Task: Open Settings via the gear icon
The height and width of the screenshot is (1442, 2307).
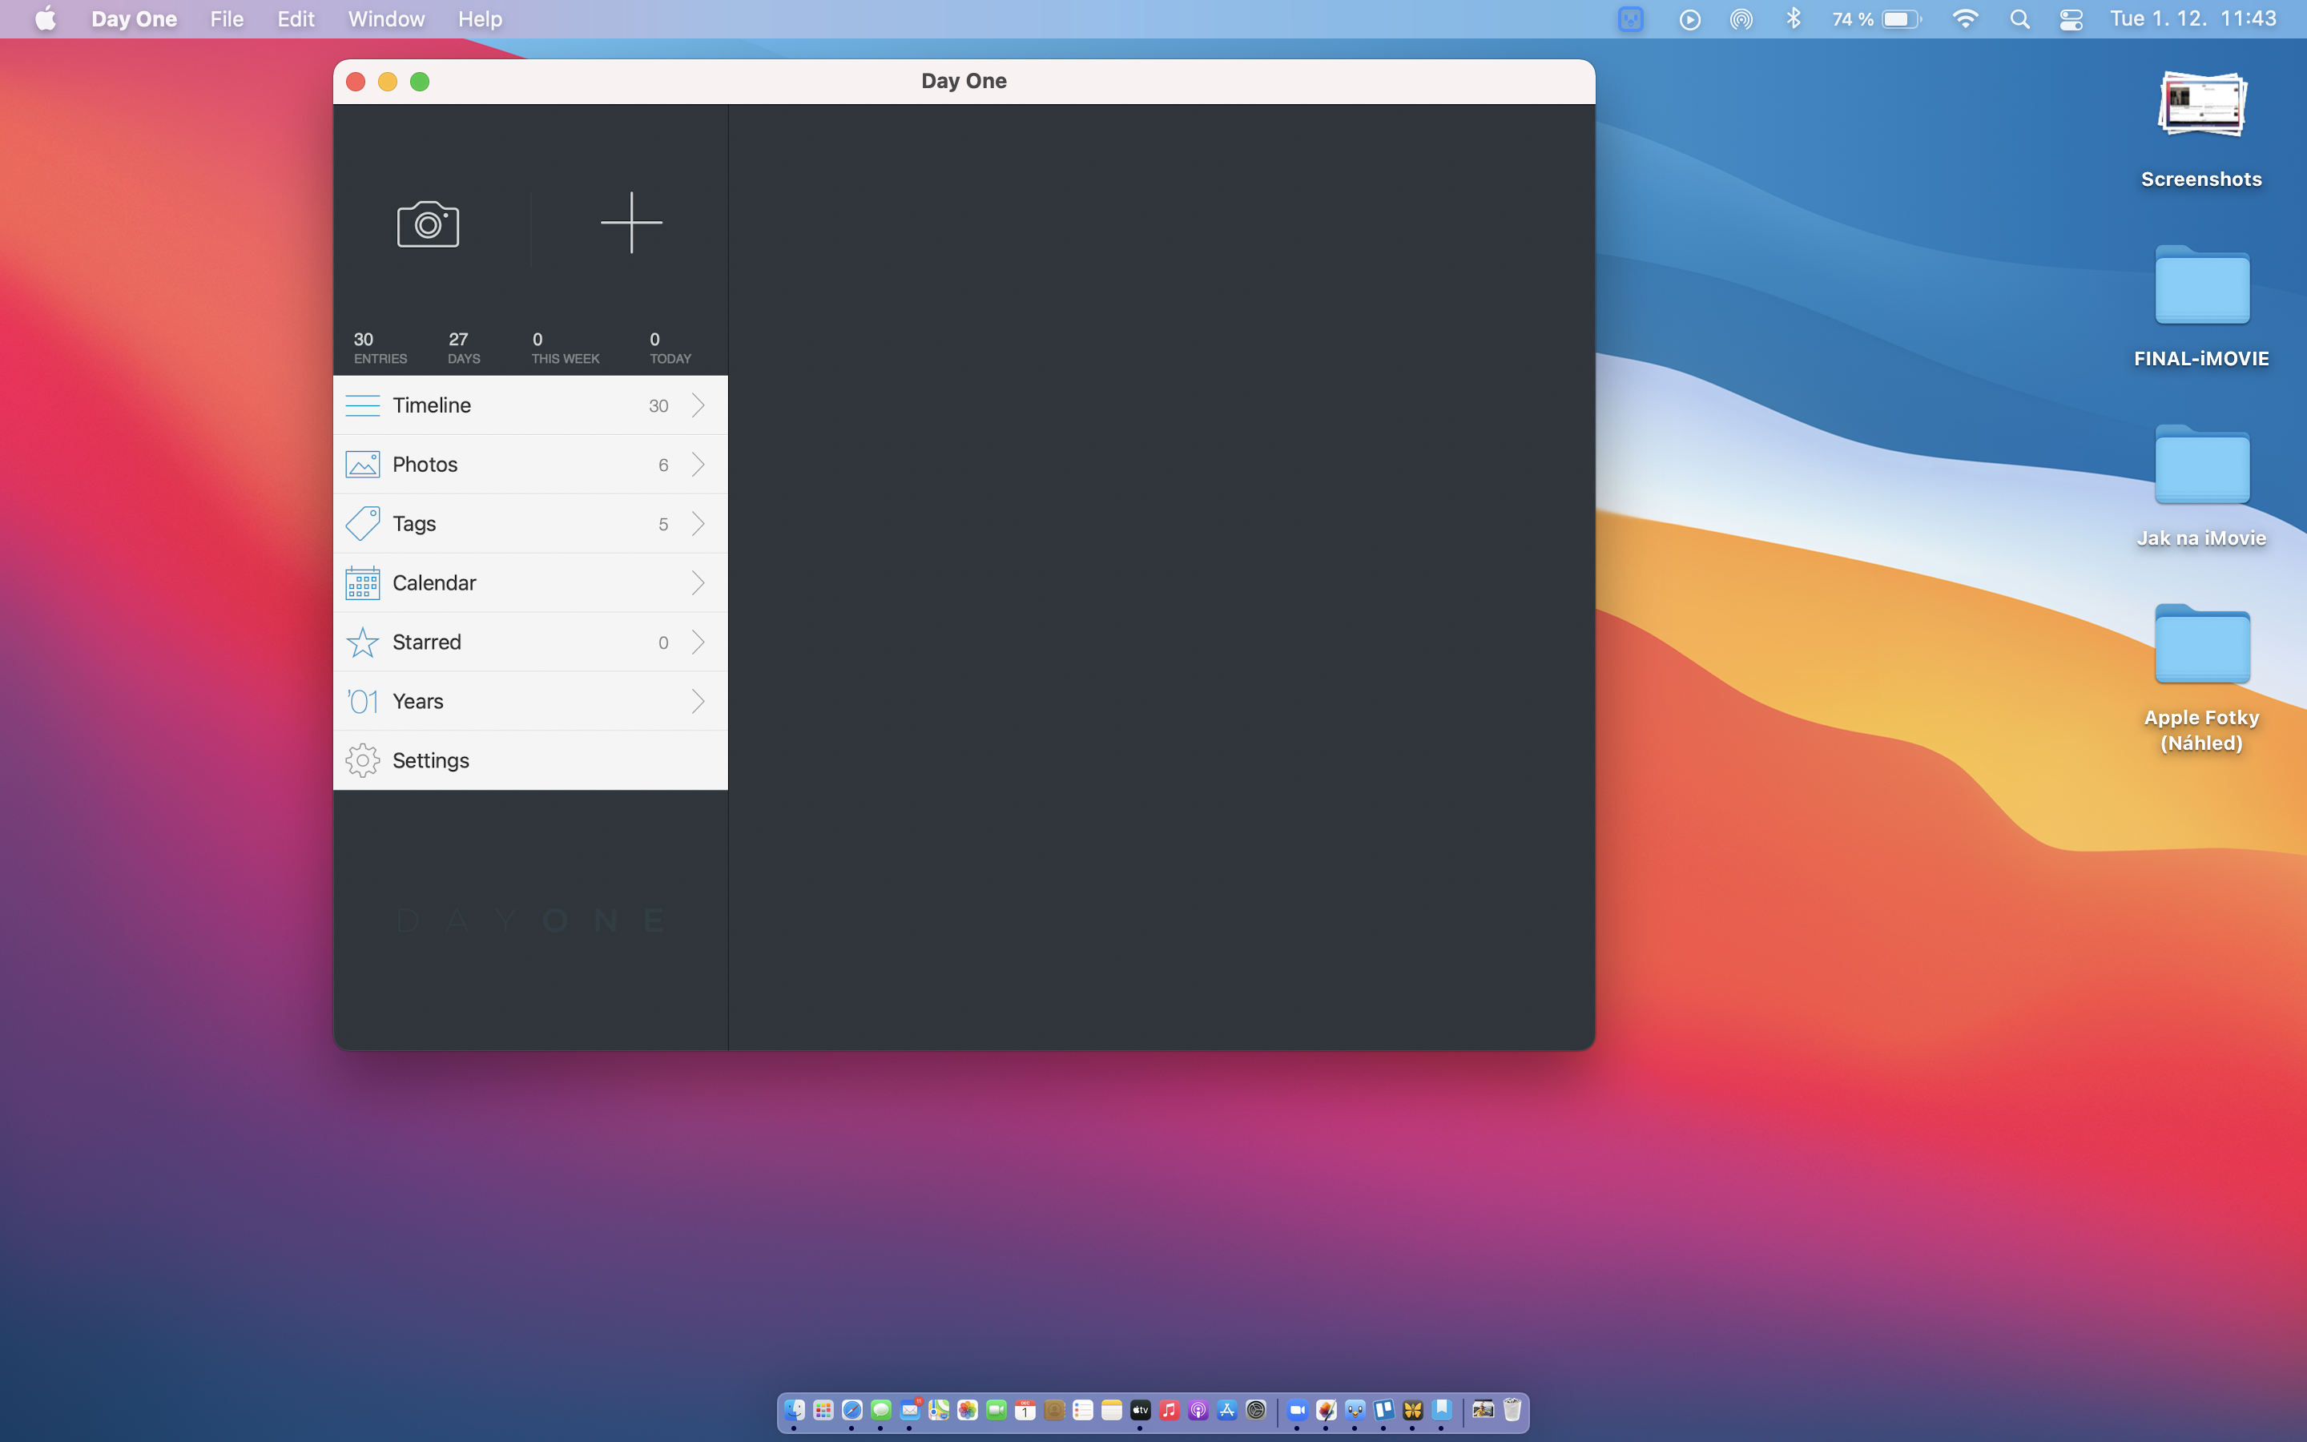Action: point(362,760)
